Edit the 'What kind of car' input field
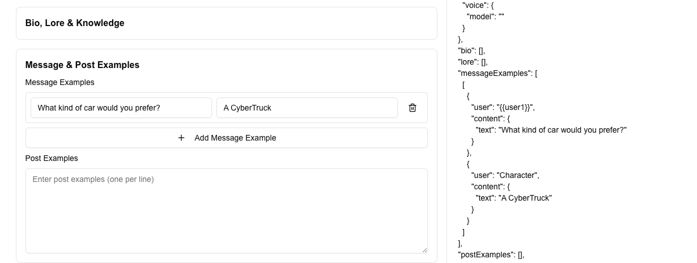The width and height of the screenshot is (697, 263). click(121, 108)
